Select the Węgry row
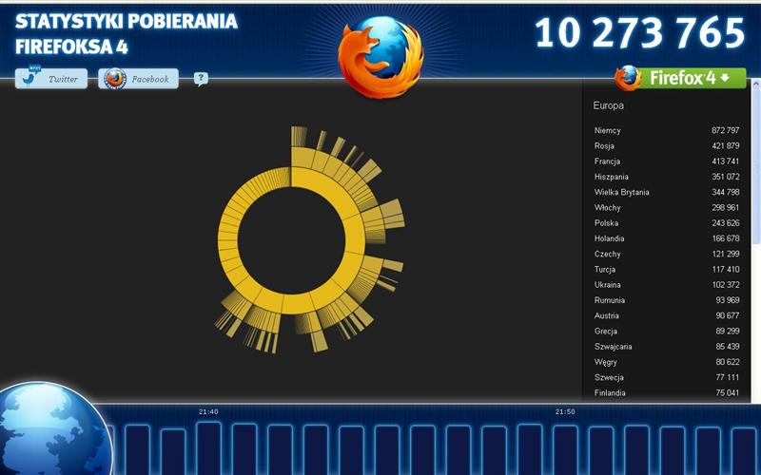Image resolution: width=761 pixels, height=475 pixels. 667,362
